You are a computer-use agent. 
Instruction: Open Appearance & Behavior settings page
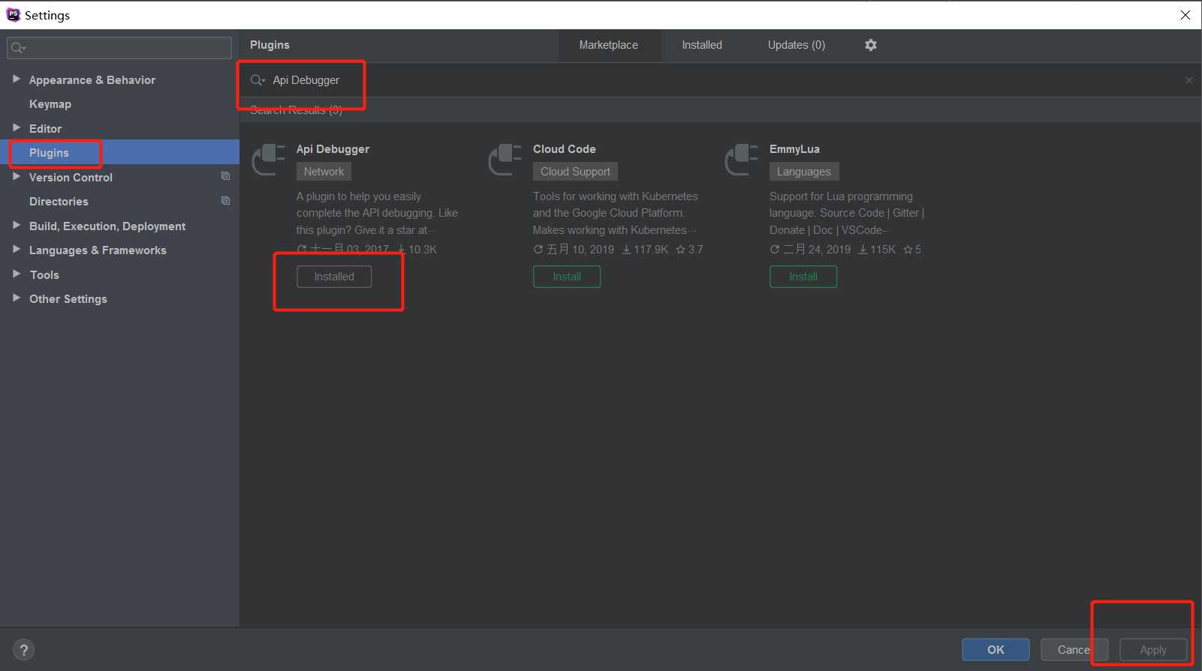point(92,80)
